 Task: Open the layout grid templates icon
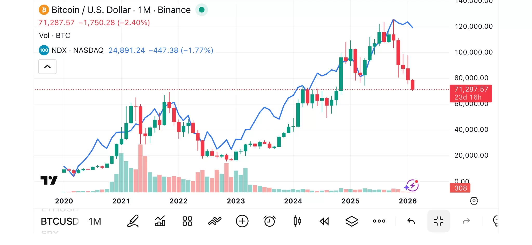point(187,221)
